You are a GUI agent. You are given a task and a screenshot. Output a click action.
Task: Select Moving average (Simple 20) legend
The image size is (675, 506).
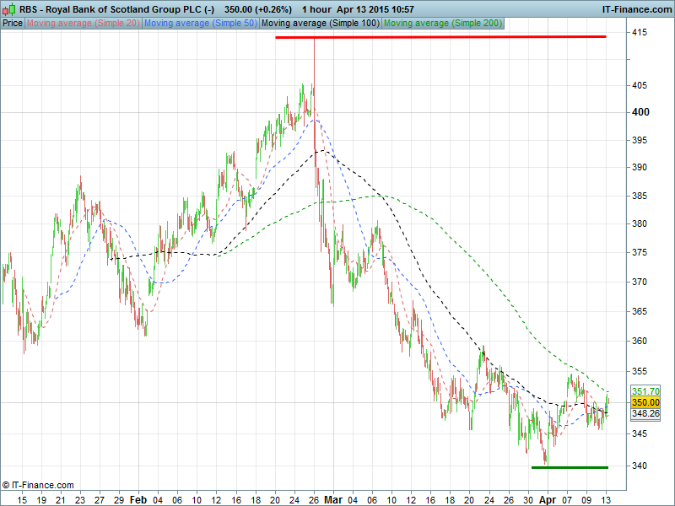(83, 23)
